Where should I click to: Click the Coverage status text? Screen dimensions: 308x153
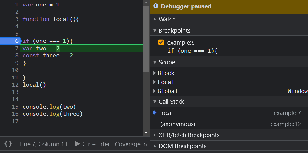coord(131,144)
